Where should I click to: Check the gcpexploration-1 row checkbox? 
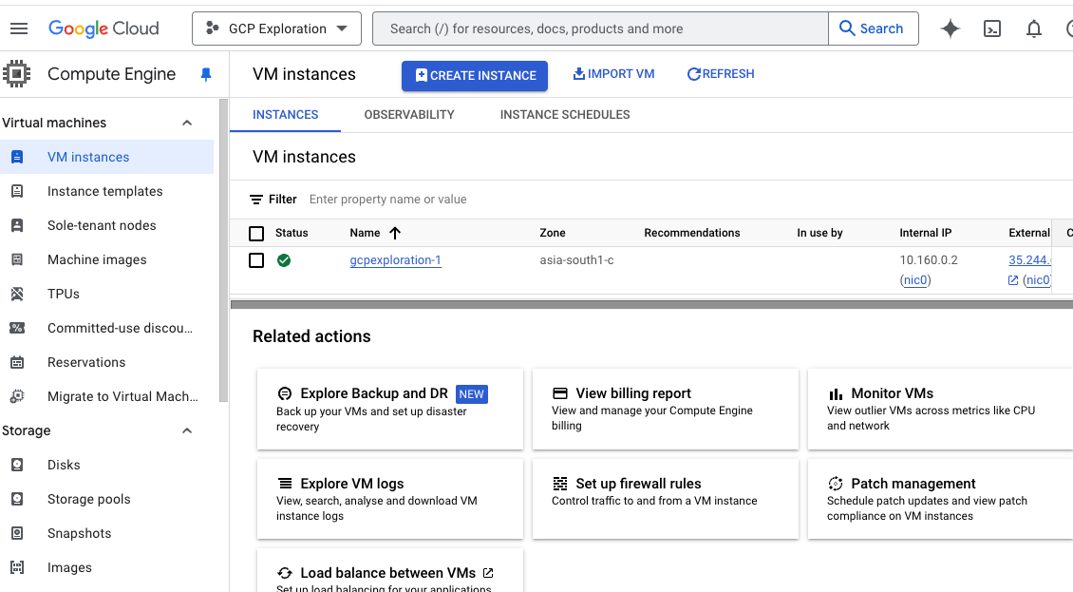[256, 260]
